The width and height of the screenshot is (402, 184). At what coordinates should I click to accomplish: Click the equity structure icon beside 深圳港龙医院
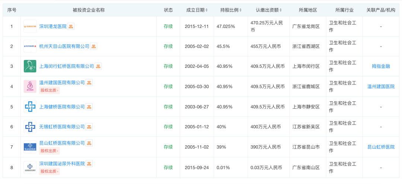coord(71,26)
